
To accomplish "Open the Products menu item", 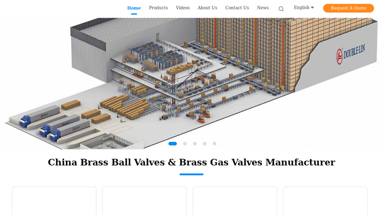I will pos(158,8).
